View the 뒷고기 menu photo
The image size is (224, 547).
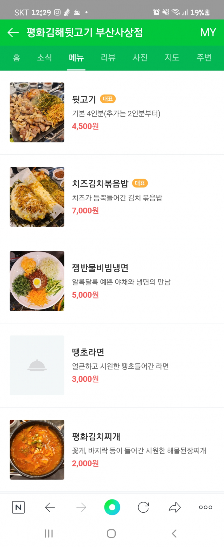pyautogui.click(x=37, y=112)
